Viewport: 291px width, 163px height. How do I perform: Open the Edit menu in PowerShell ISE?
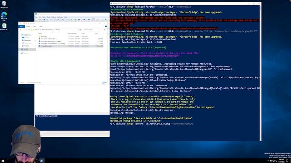click(x=40, y=17)
